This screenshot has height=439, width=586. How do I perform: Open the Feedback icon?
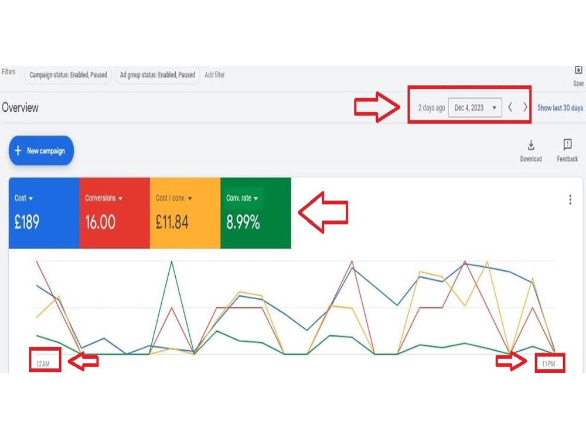[567, 145]
